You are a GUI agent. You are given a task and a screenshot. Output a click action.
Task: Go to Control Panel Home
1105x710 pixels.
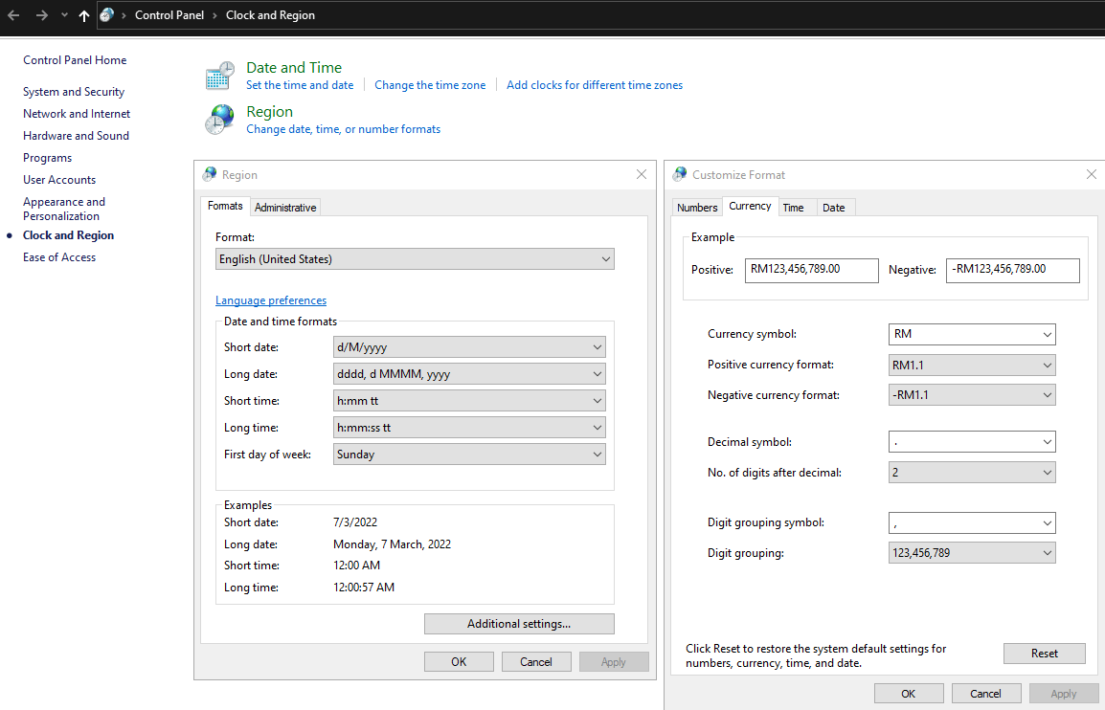[75, 60]
